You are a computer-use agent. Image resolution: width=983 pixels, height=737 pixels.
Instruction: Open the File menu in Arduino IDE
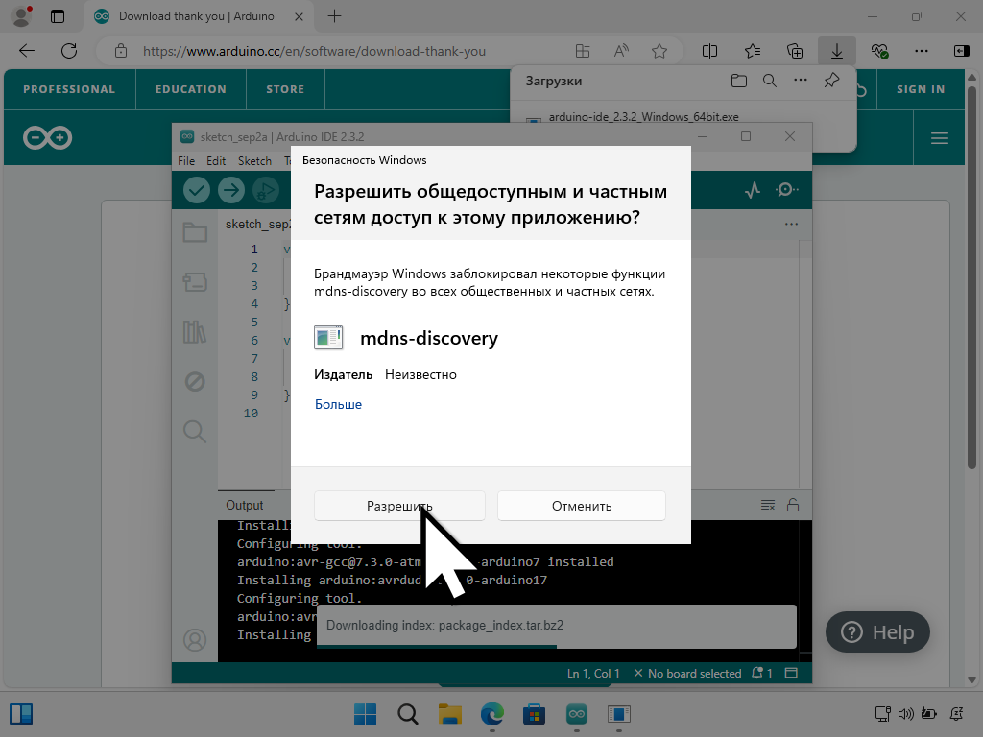pos(186,161)
